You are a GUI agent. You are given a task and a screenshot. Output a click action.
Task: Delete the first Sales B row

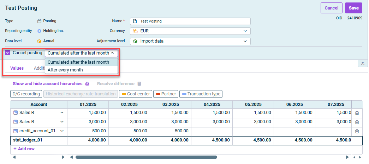pos(357,113)
